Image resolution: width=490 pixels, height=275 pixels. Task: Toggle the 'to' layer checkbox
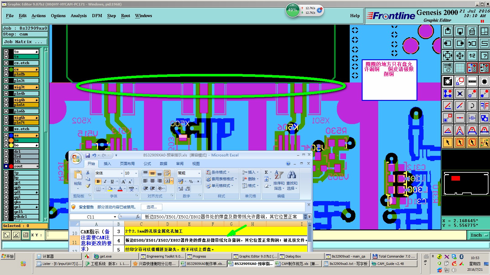tap(6, 52)
